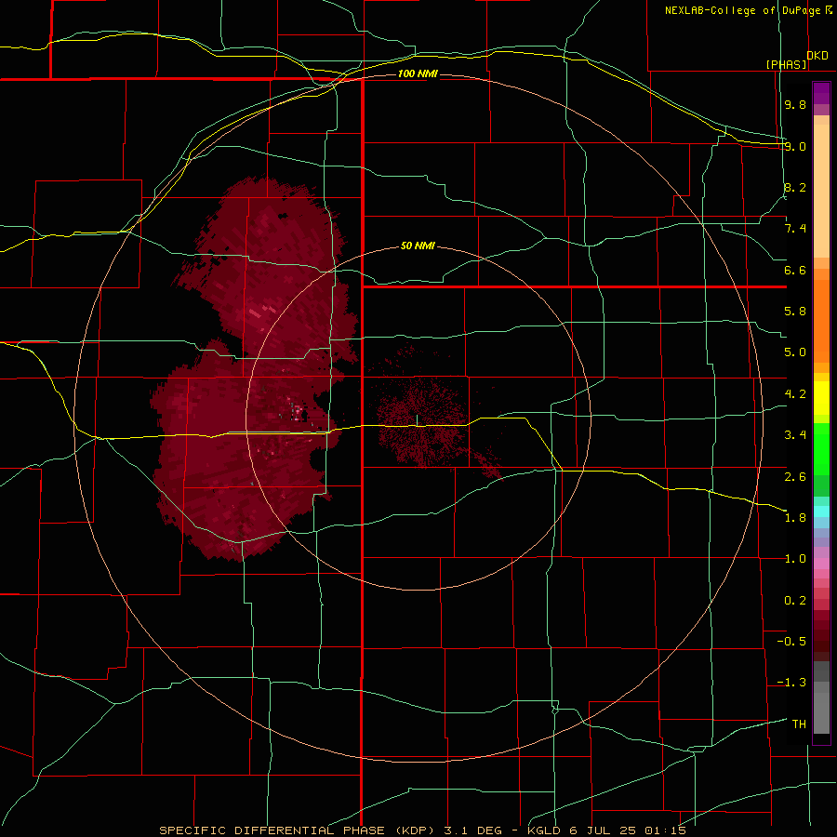Click the 6 JUL 25 01:15 timestamp

[630, 830]
